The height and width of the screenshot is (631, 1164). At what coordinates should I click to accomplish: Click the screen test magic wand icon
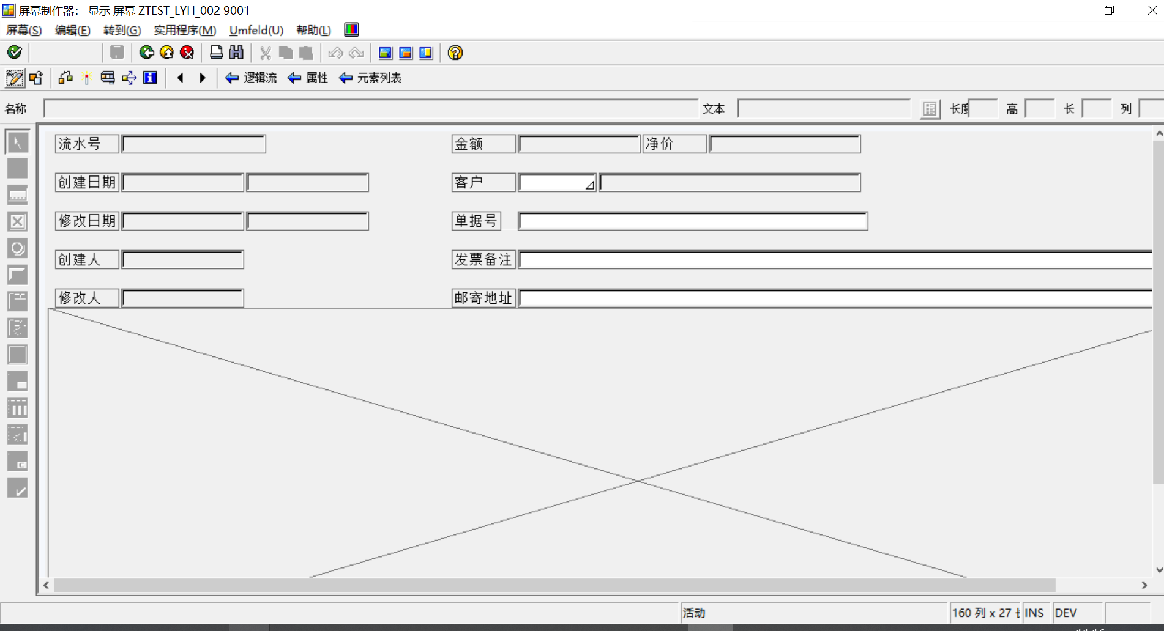click(x=86, y=78)
